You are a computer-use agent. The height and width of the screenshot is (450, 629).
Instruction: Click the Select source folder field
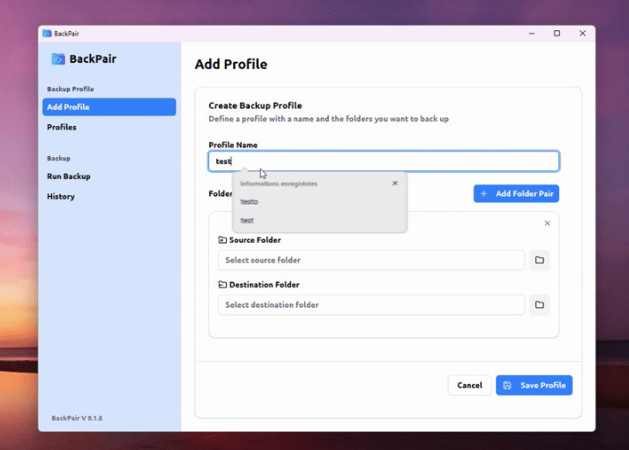click(x=371, y=260)
